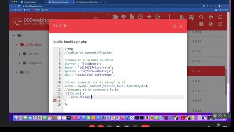Open Finder from the dock
Viewport: 234px width, 132px height.
15,118
